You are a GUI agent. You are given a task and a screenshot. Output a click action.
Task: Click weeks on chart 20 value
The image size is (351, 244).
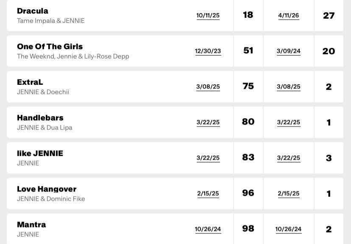click(329, 51)
